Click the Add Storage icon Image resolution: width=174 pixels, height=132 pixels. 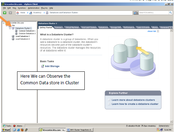pyautogui.click(x=43, y=66)
